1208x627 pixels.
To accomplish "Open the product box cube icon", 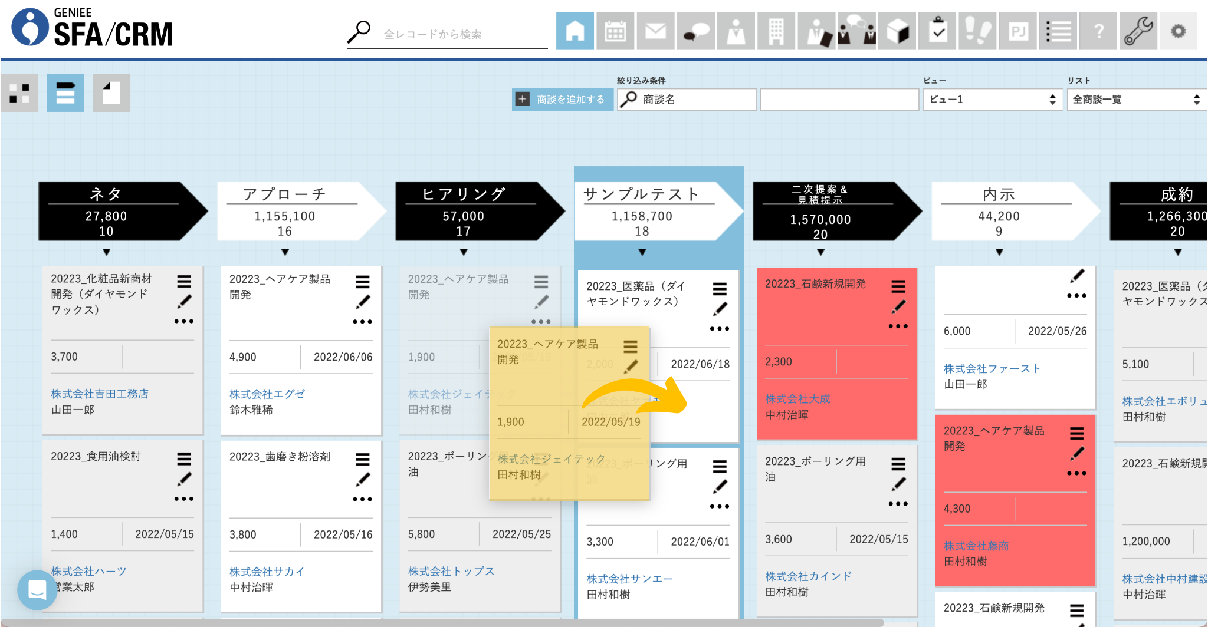I will (x=897, y=31).
